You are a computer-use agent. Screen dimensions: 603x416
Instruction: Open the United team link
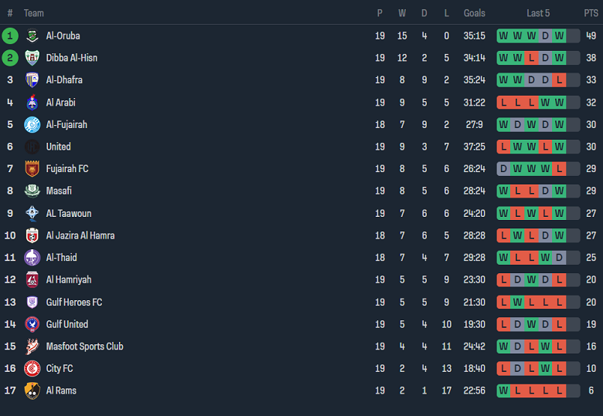58,147
